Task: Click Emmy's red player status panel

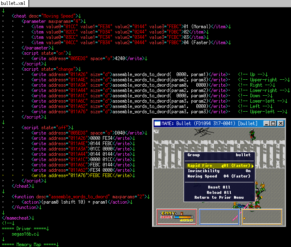Action: (177, 217)
